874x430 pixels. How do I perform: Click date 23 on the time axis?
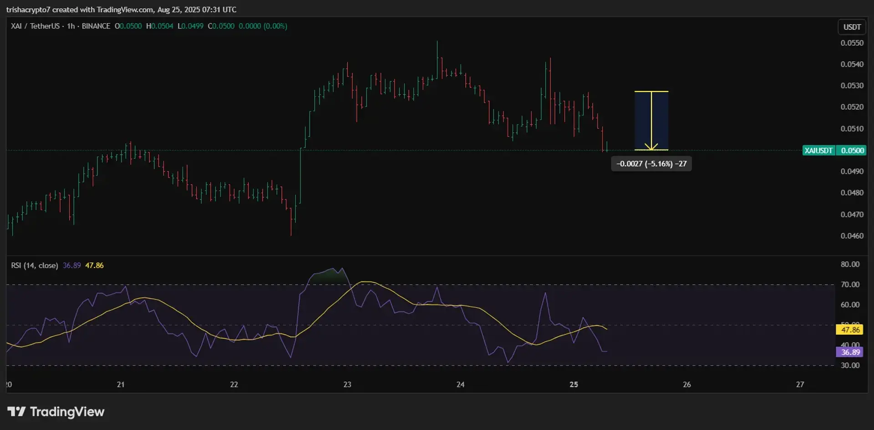coord(347,385)
